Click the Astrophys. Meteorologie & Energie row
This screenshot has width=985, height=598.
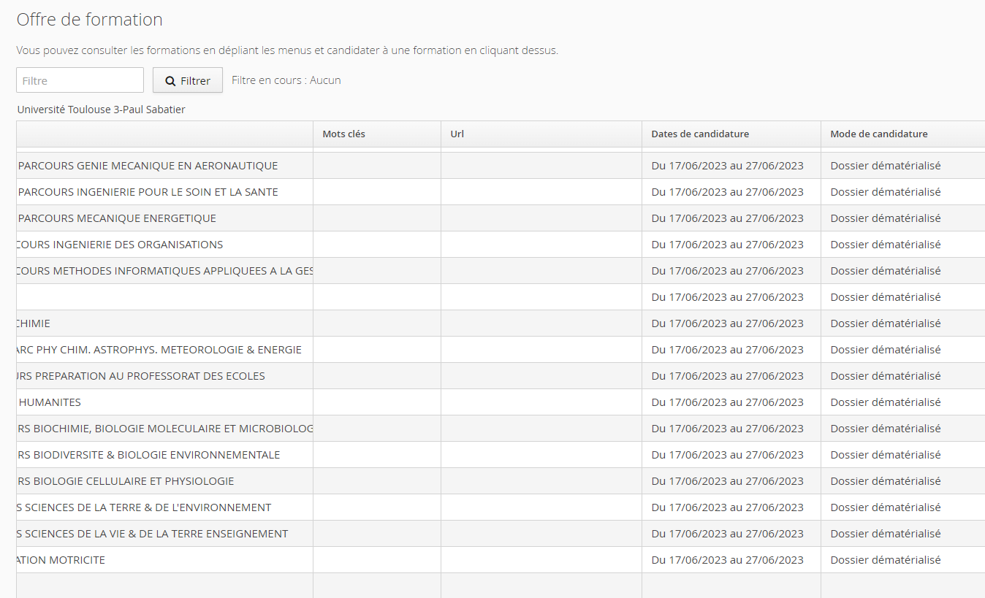[159, 350]
